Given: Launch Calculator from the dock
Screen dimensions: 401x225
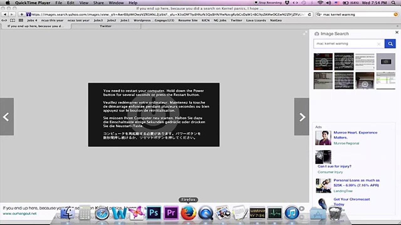Looking at the screenshot, I should pyautogui.click(x=85, y=213).
